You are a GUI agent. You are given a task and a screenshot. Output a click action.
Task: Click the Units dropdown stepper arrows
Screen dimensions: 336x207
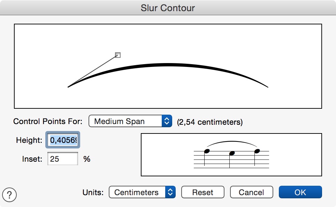[170, 192]
